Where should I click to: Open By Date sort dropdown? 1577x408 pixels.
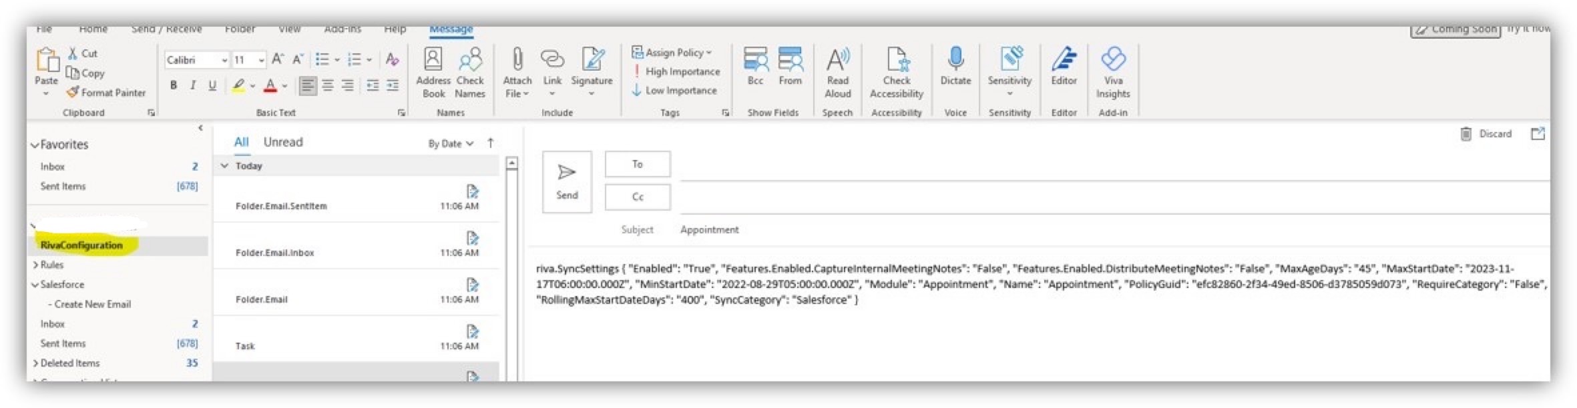451,143
